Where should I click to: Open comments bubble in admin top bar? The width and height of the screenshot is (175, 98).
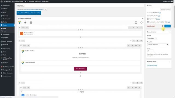25,1
